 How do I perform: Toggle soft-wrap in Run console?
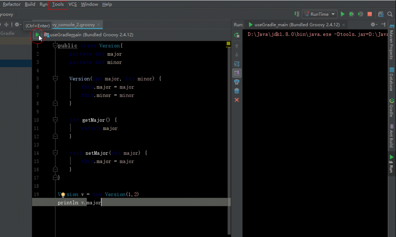point(237,64)
